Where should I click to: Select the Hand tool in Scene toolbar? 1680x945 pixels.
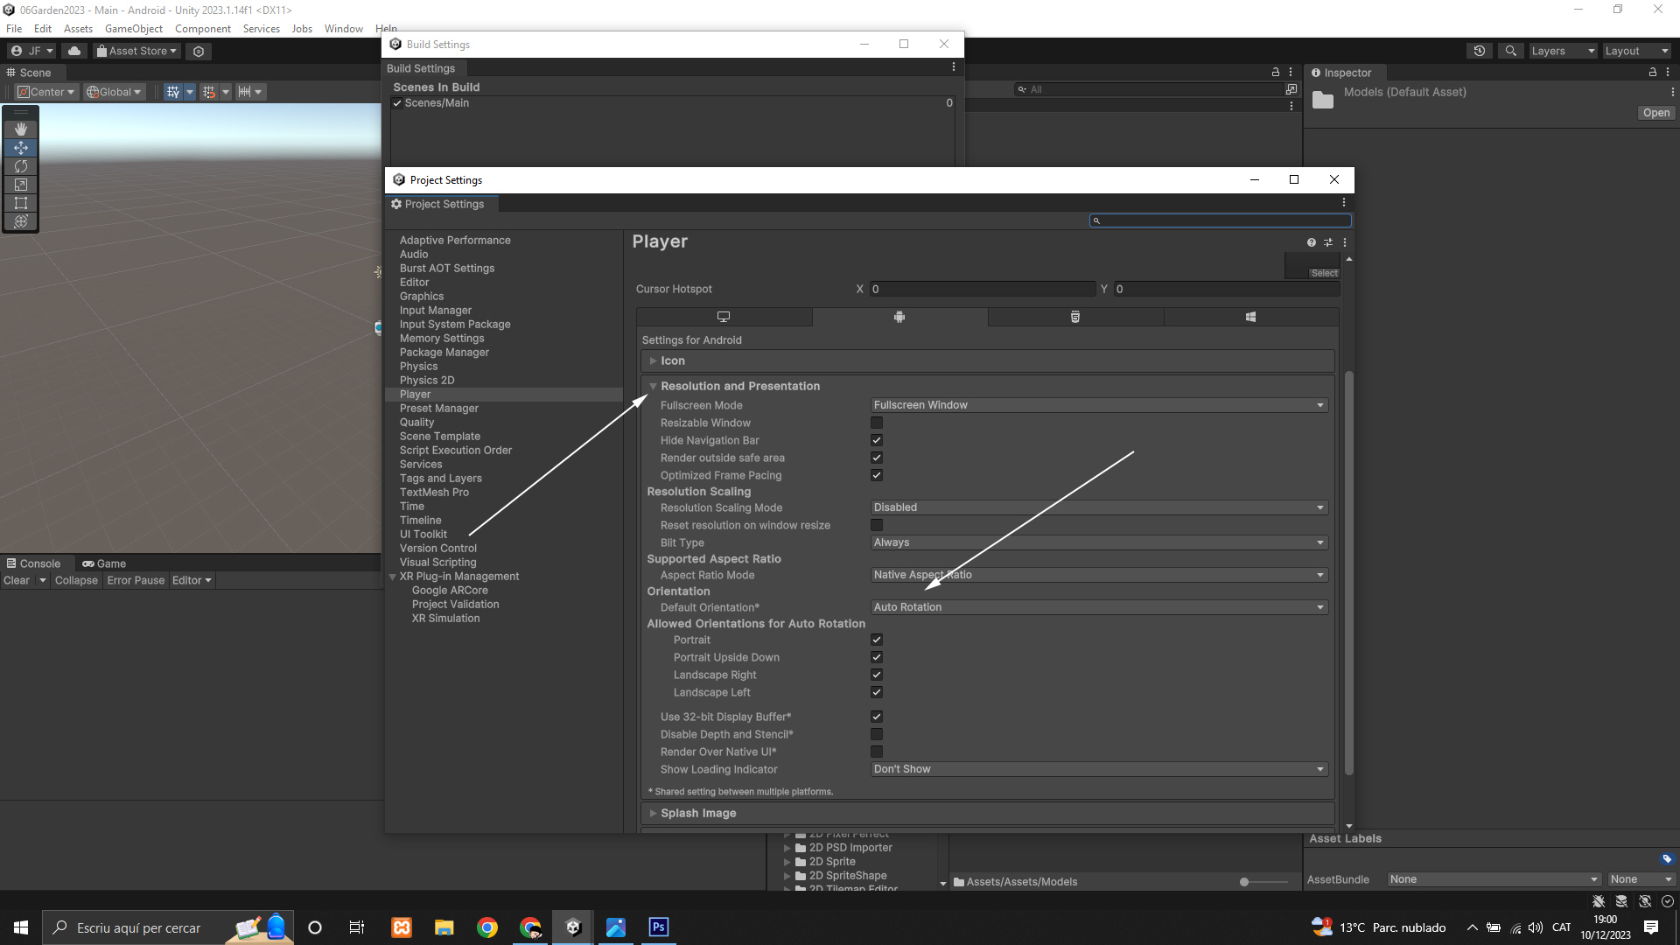coord(21,129)
